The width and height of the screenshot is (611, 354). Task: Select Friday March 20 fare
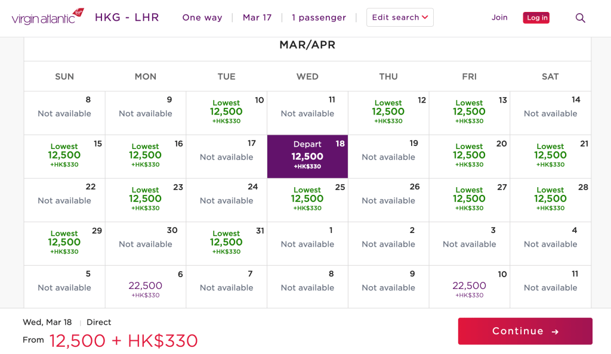coord(469,156)
